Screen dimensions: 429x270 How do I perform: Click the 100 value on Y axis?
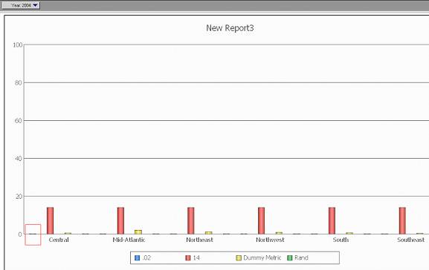click(x=18, y=45)
